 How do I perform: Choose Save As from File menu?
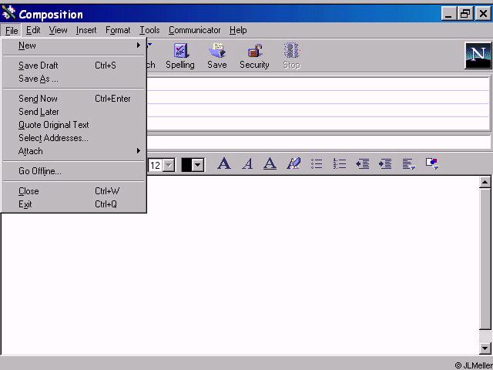74,79
